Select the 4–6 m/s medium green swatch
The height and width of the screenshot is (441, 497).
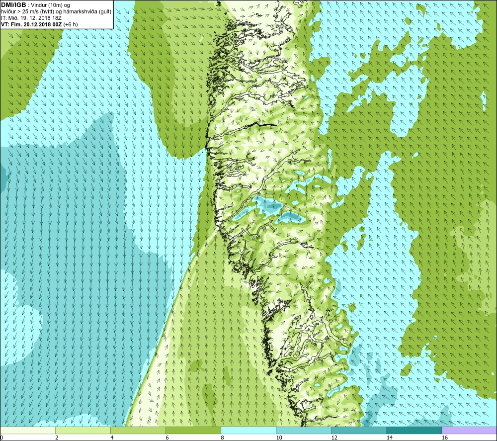[x=138, y=430]
